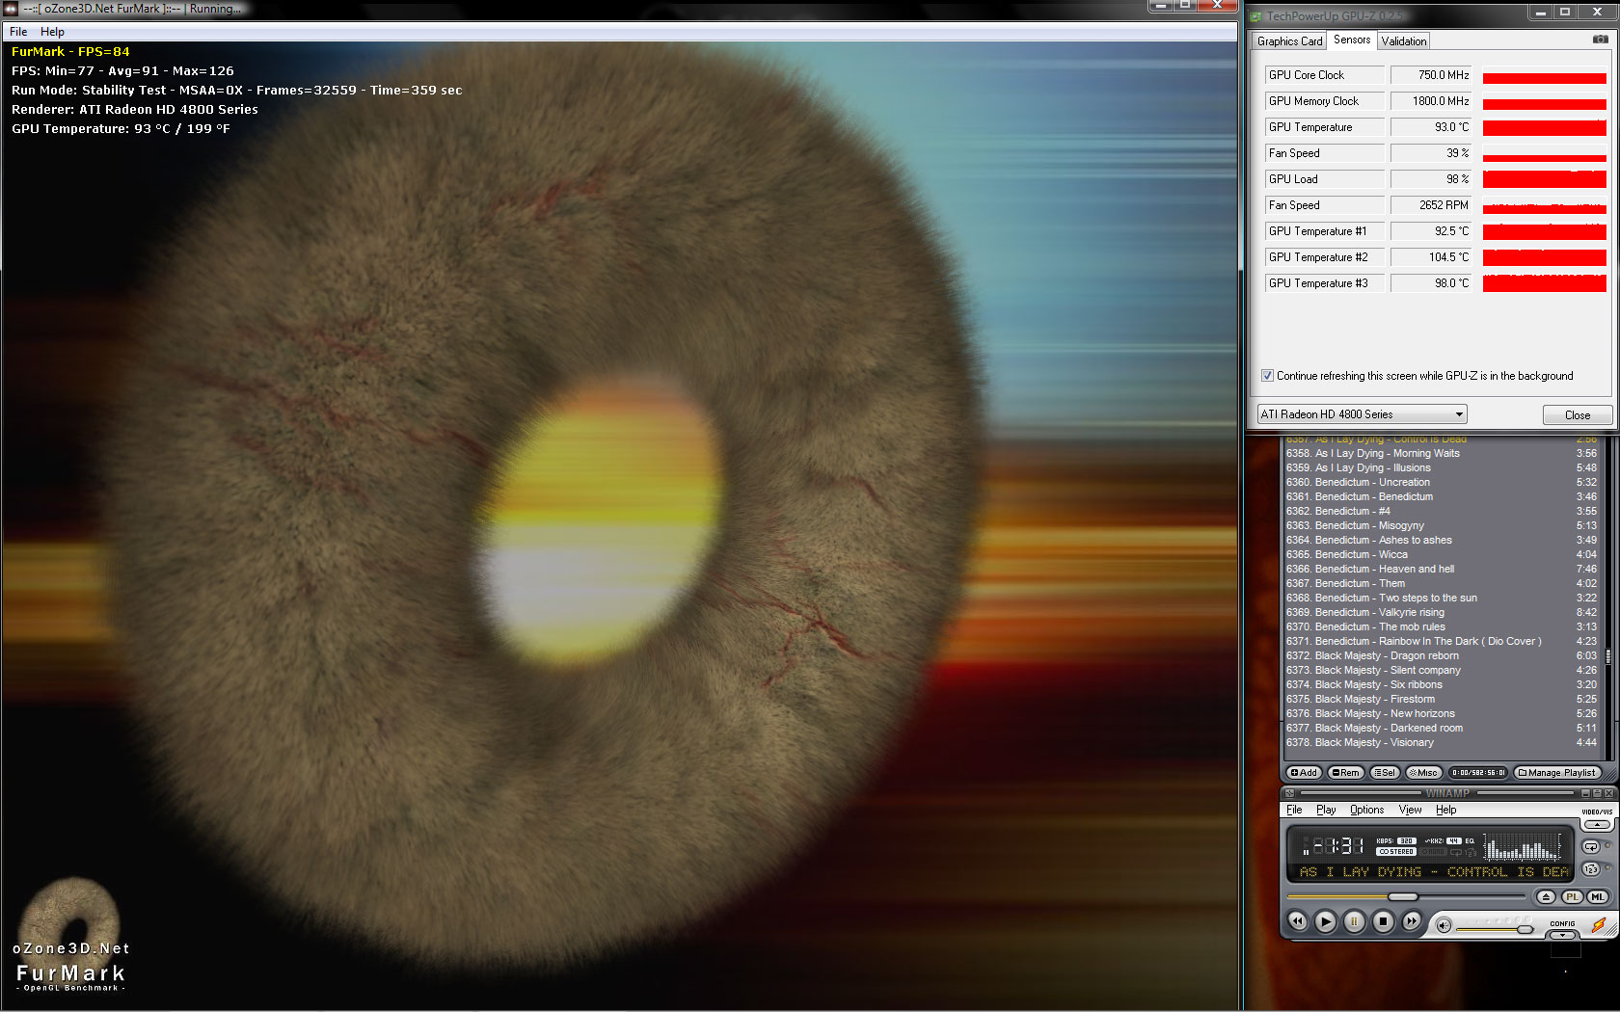1620x1012 pixels.
Task: Select 'As I Lay Dying - Morning Waits' track
Action: [1441, 453]
